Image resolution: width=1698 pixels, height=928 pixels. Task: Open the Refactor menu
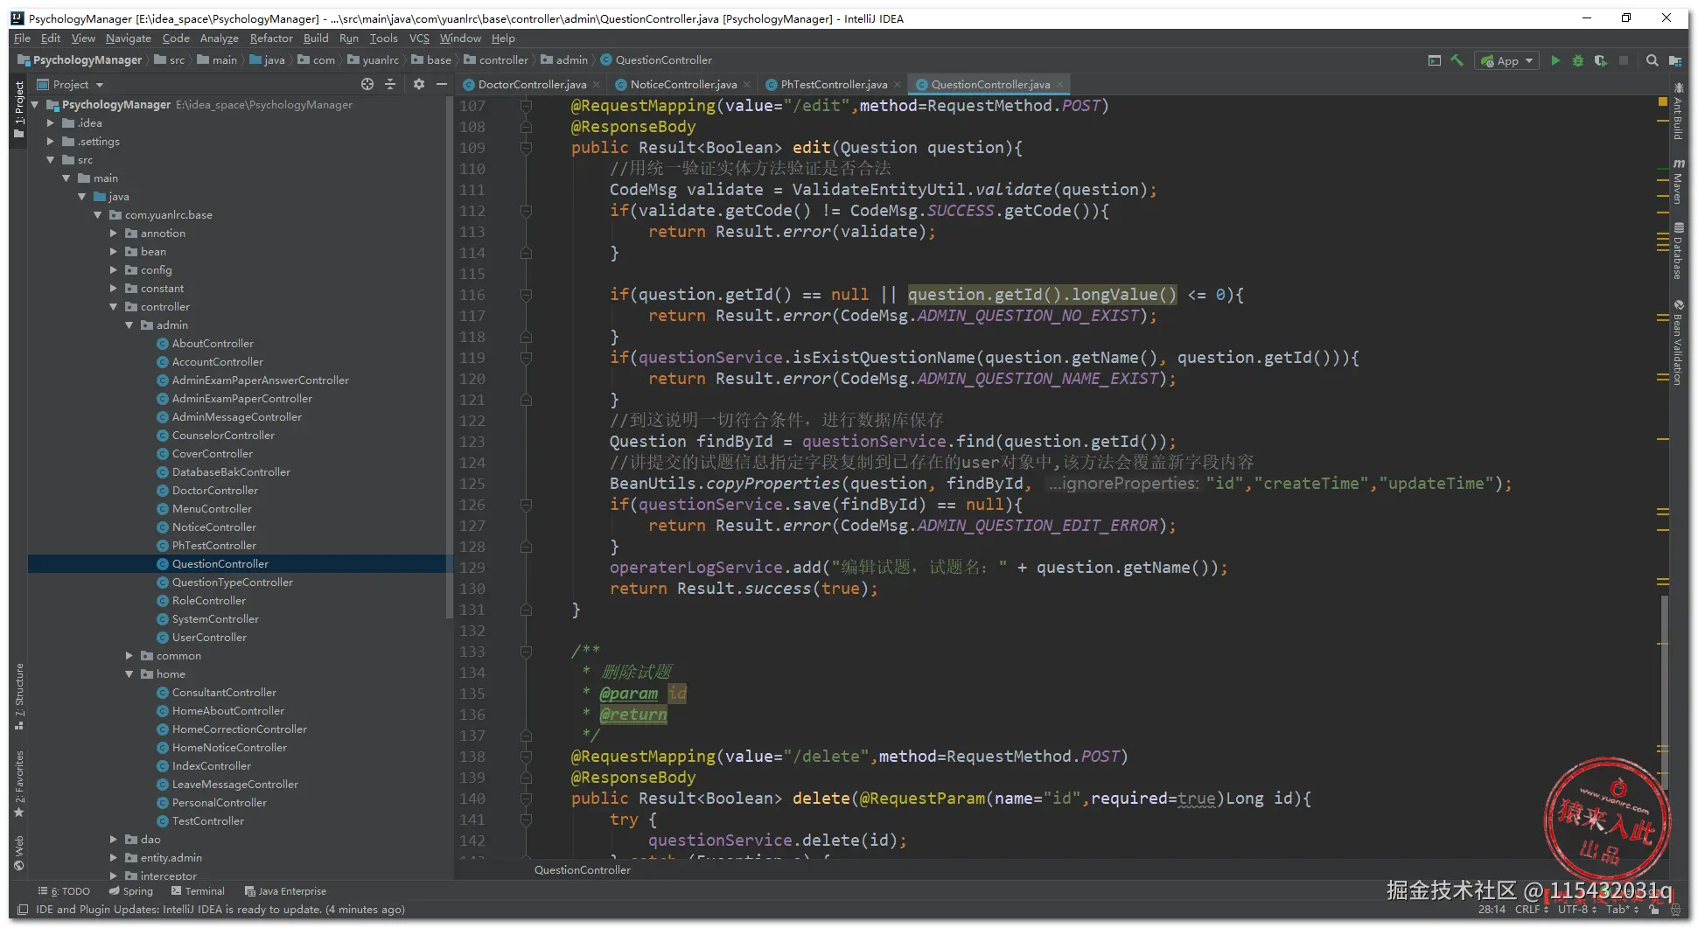[271, 38]
